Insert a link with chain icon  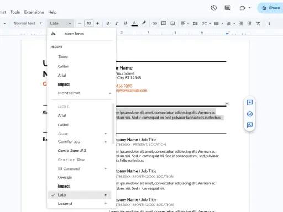[x=155, y=23]
